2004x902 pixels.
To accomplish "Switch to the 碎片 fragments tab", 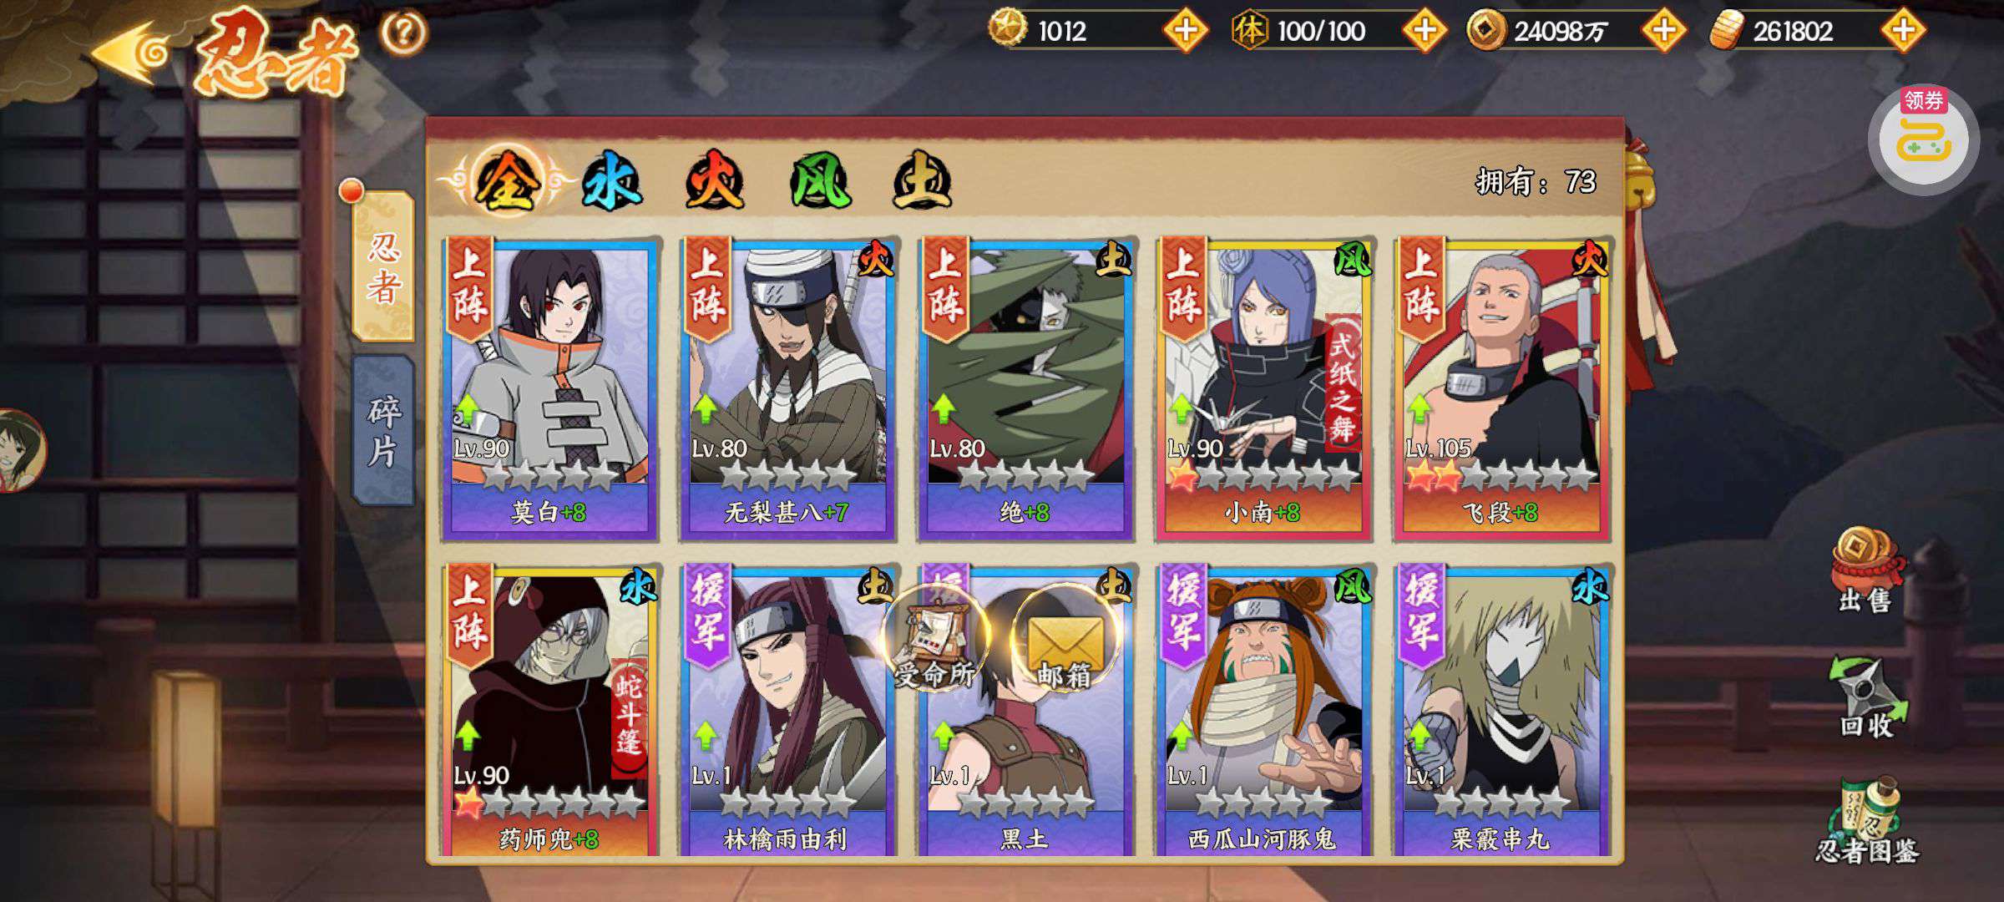I will point(383,431).
